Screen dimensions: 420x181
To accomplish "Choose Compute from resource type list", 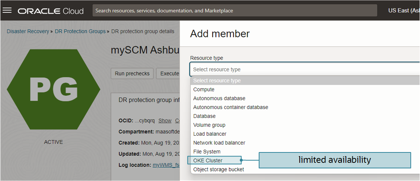I will [x=204, y=89].
